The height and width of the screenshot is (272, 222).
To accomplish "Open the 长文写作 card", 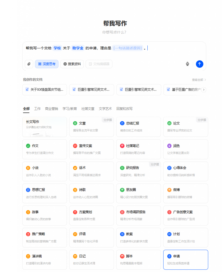I will click(45, 127).
